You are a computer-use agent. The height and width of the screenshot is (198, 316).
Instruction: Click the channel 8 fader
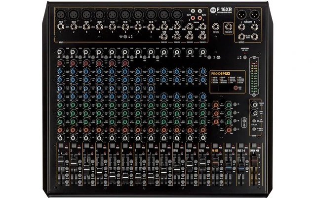pyautogui.click(x=151, y=178)
